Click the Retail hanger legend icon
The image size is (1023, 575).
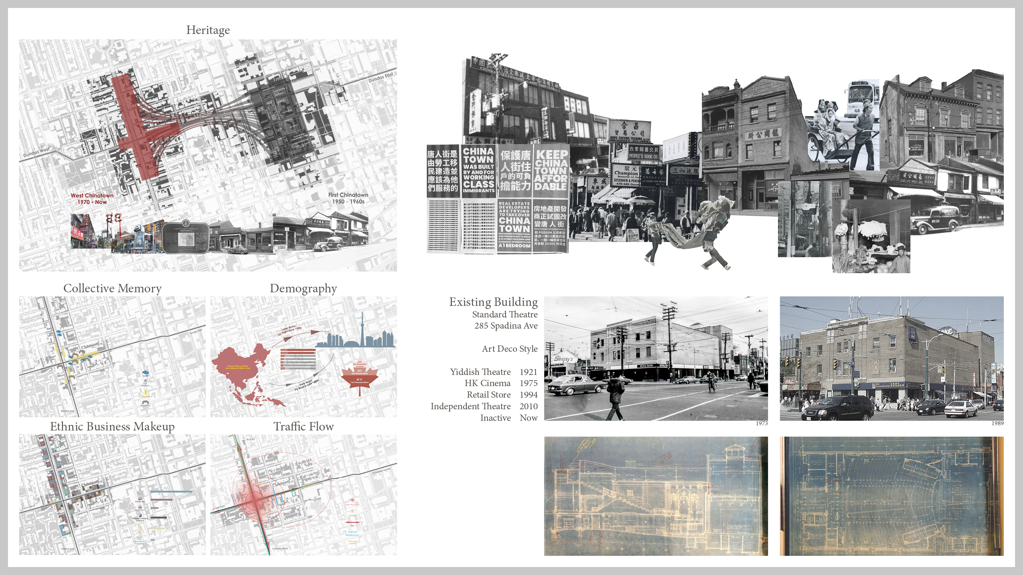pyautogui.click(x=140, y=491)
